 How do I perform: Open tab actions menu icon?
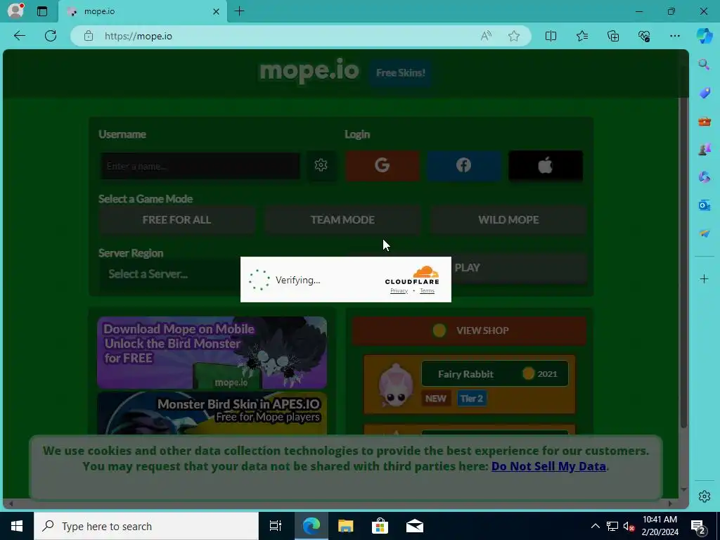click(x=41, y=11)
